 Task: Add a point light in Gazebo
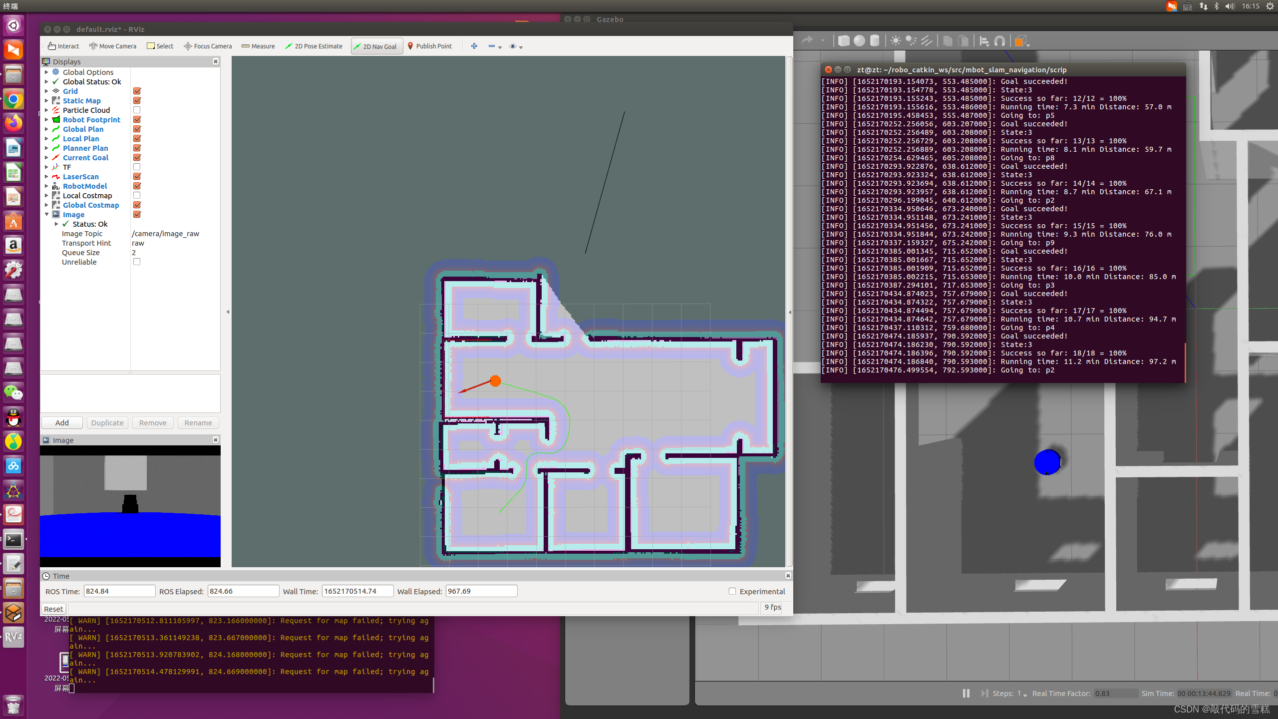[x=896, y=40]
